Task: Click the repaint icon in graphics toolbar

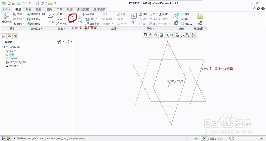Action: (x=161, y=35)
